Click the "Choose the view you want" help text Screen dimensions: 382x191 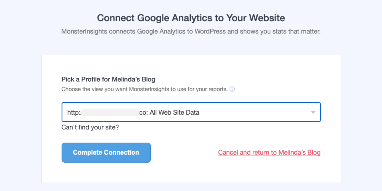point(144,90)
